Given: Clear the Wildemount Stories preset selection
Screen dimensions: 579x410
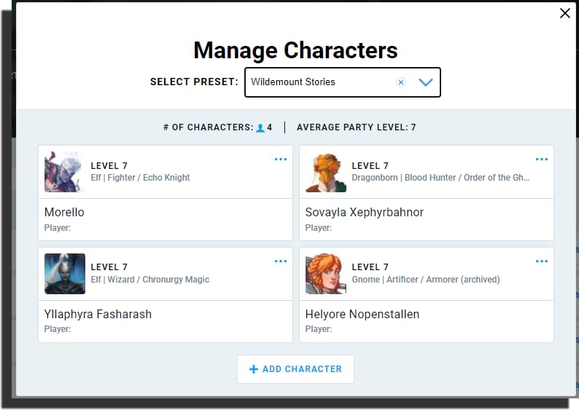Looking at the screenshot, I should click(400, 82).
